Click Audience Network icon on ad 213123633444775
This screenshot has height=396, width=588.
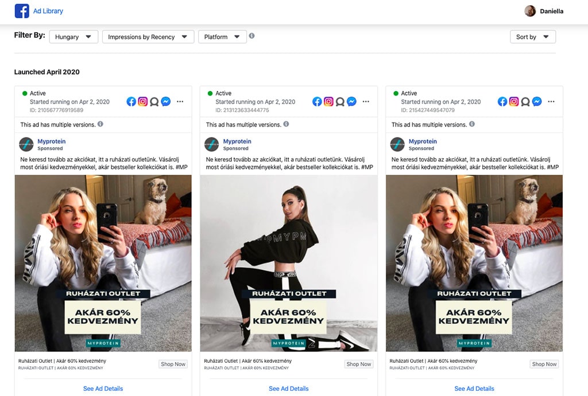pos(340,102)
